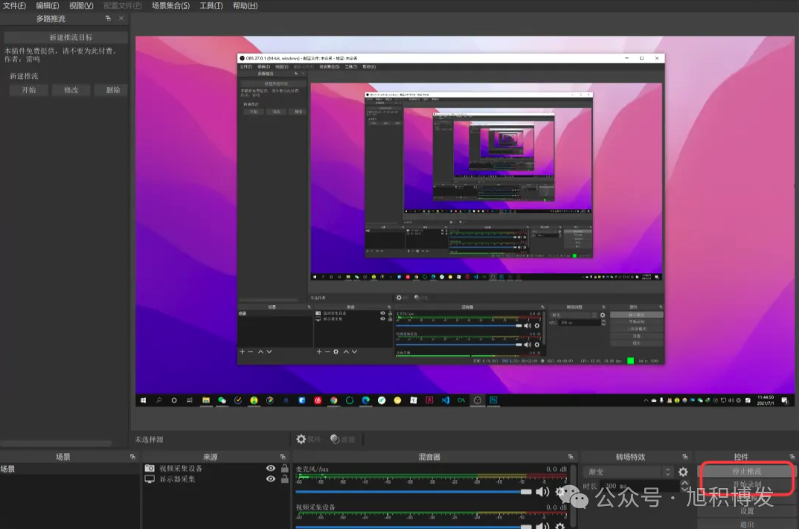Select the 新建推流 target label
799x529 pixels.
coord(24,76)
